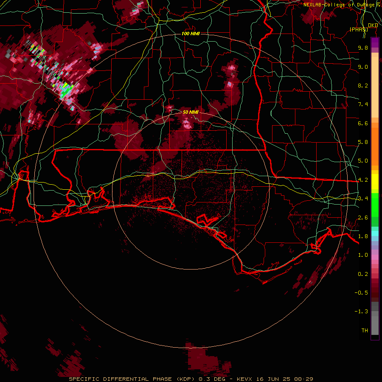The image size is (382, 382).
Task: Click the 6.6 scale value label
Action: click(363, 123)
